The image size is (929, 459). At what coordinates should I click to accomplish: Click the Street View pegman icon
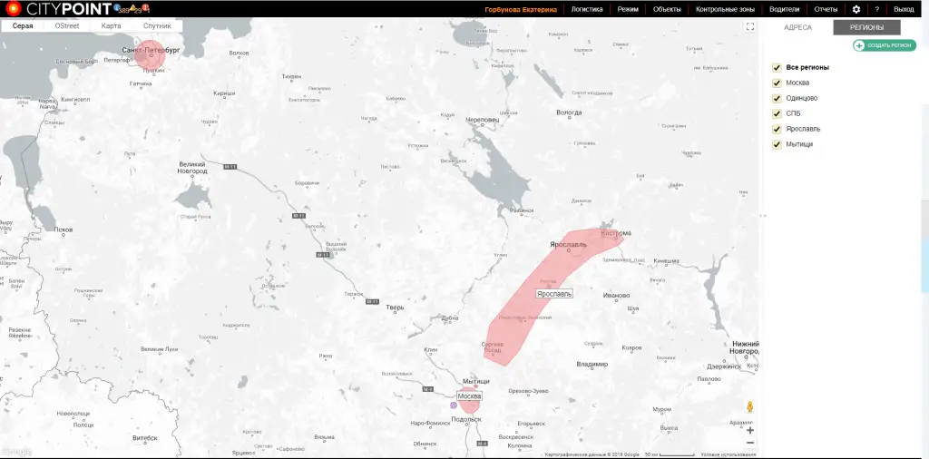[x=750, y=407]
